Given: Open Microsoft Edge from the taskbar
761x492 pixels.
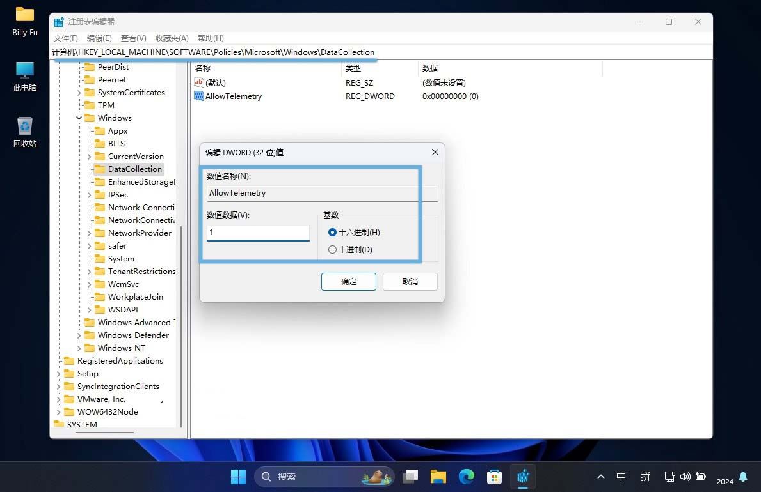Looking at the screenshot, I should pyautogui.click(x=466, y=477).
